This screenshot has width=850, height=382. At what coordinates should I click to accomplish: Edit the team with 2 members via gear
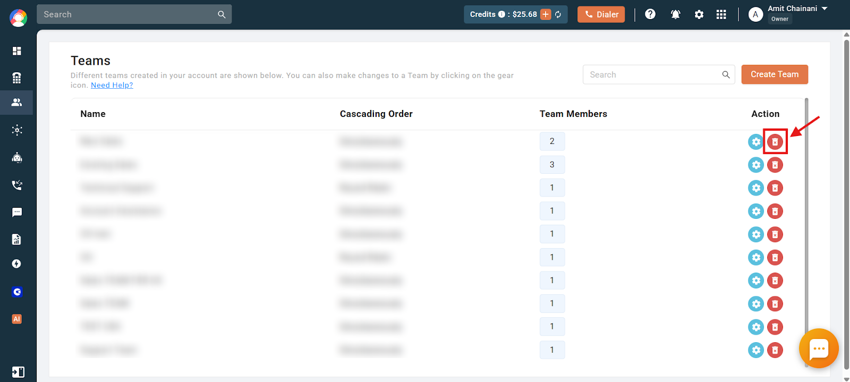click(755, 142)
